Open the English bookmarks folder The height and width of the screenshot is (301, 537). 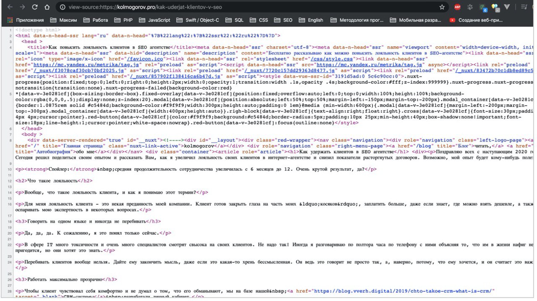click(311, 20)
